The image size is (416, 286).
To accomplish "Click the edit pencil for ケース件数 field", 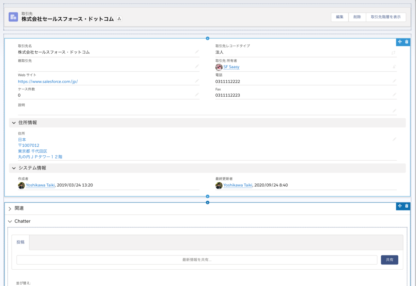I will [197, 94].
